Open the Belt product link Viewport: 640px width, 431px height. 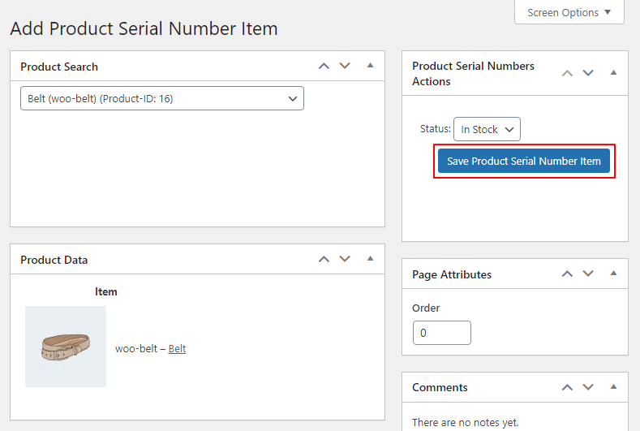177,348
